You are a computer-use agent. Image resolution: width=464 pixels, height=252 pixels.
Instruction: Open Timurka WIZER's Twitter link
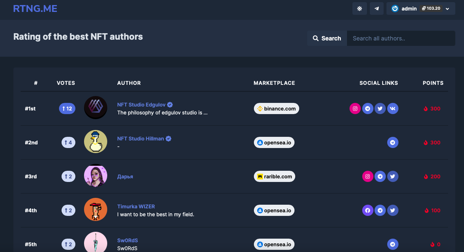393,210
